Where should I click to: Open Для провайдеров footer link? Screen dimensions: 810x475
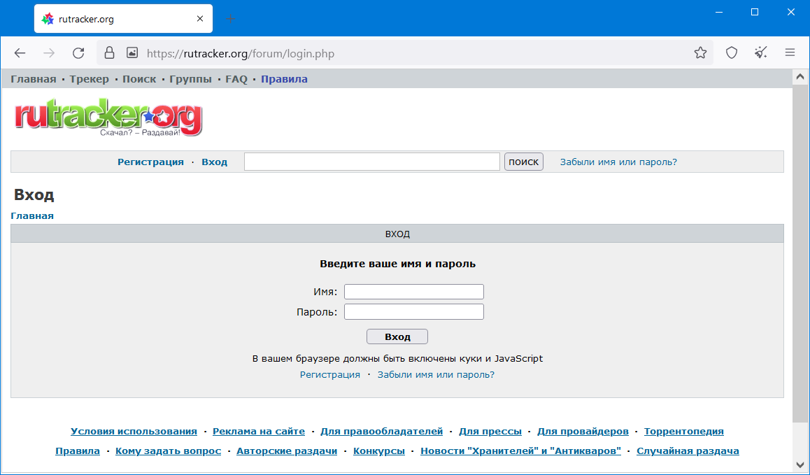(x=583, y=431)
